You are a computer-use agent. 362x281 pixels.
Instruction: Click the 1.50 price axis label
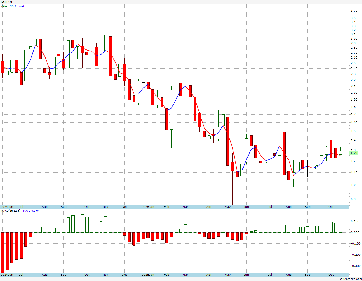(x=354, y=131)
